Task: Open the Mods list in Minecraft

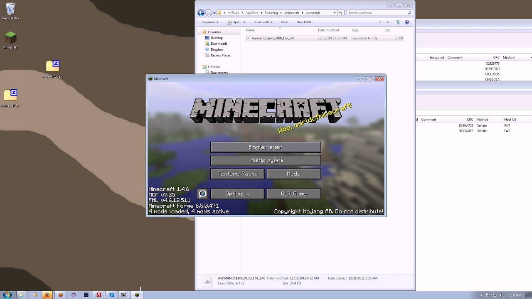Action: pos(293,174)
